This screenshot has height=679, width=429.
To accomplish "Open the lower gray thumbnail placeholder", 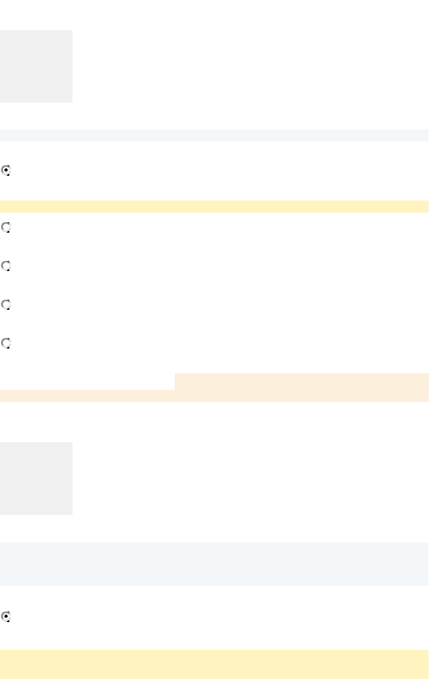I will pyautogui.click(x=36, y=479).
